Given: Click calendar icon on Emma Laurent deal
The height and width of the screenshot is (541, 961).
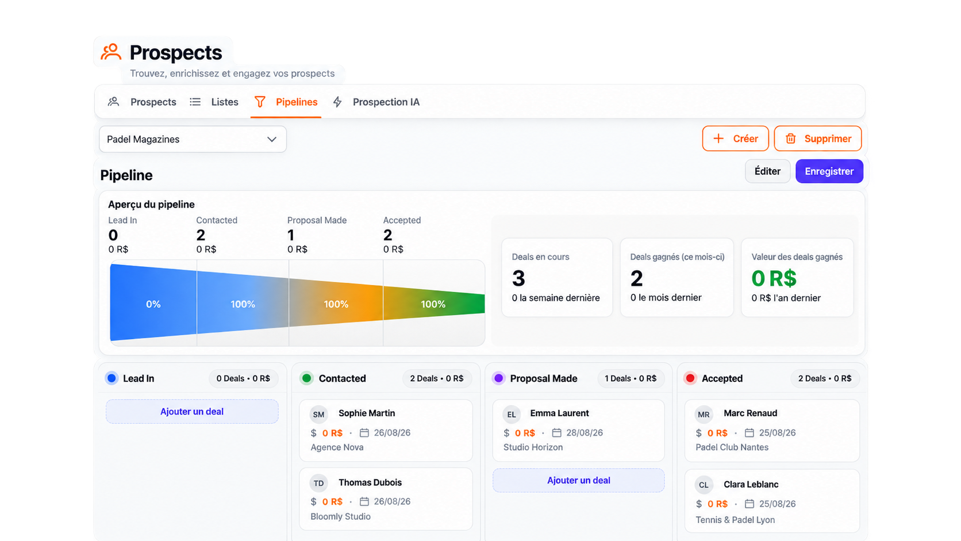Looking at the screenshot, I should coord(556,432).
